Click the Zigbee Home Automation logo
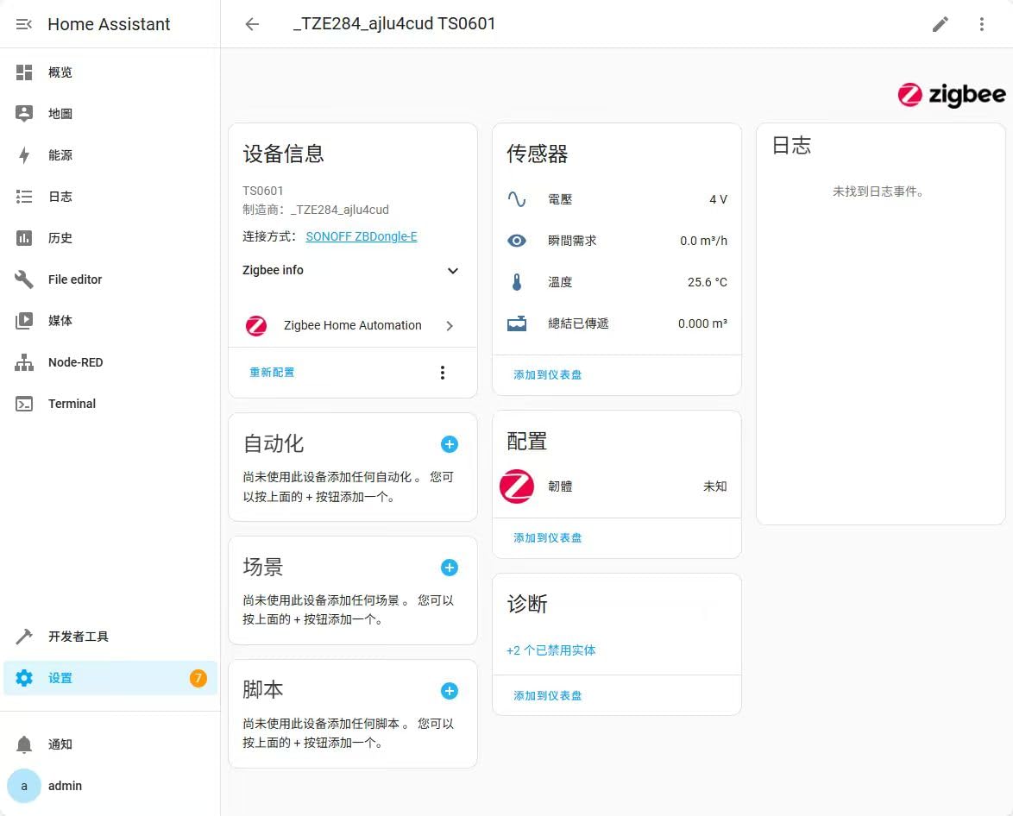 pos(256,325)
